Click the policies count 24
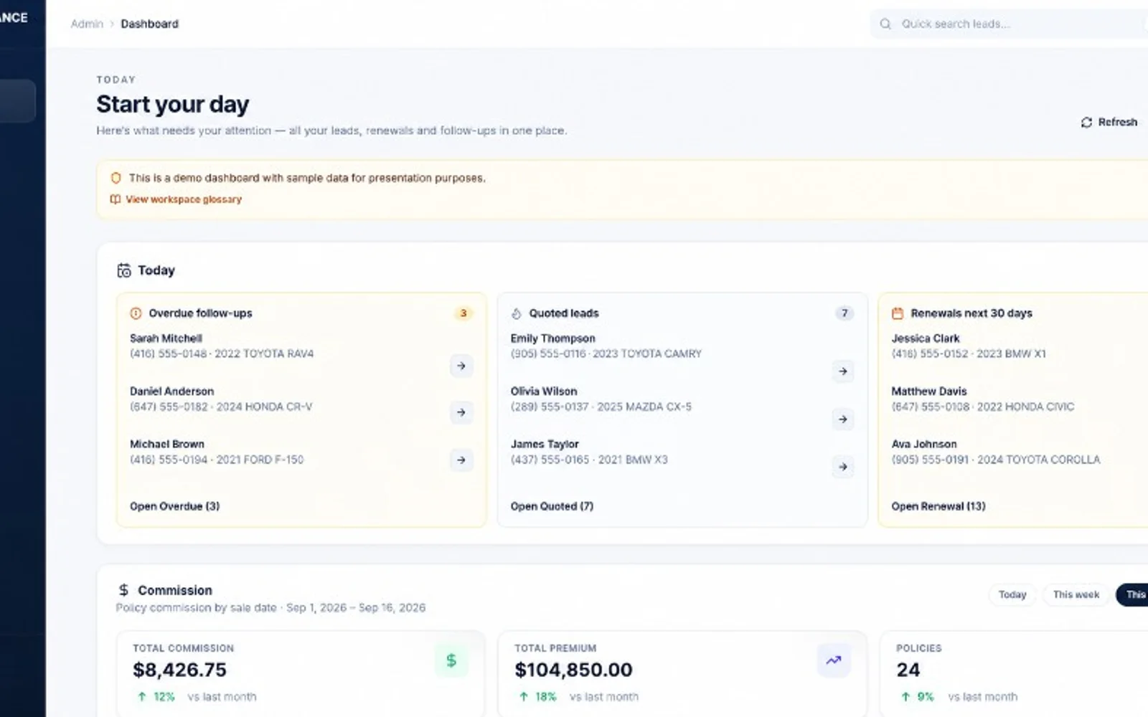 908,670
